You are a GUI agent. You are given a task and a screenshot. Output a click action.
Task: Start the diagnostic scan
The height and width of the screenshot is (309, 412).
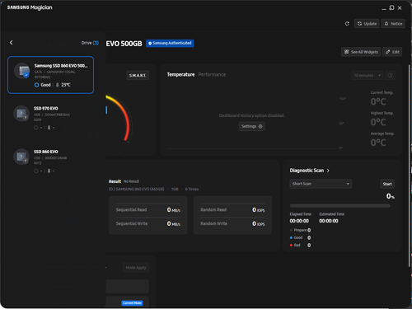pyautogui.click(x=387, y=184)
